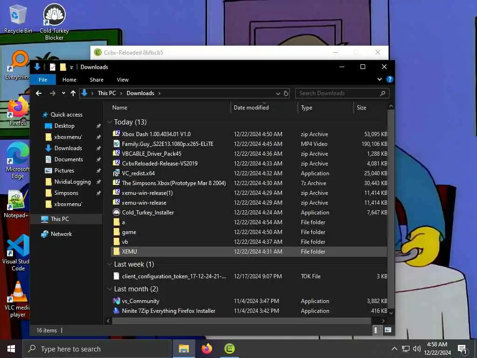Open the Home ribbon tab
Screen dimensions: 477x358
tap(69, 80)
